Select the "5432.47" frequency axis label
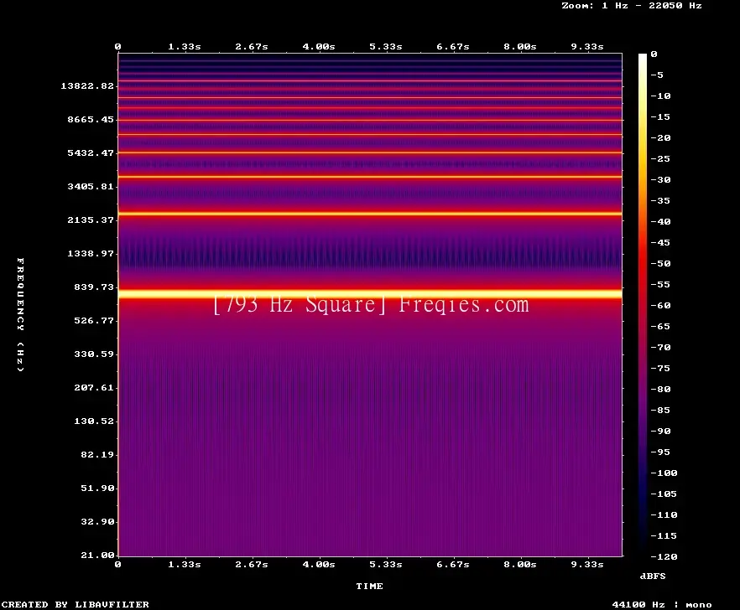This screenshot has height=610, width=740. point(91,152)
